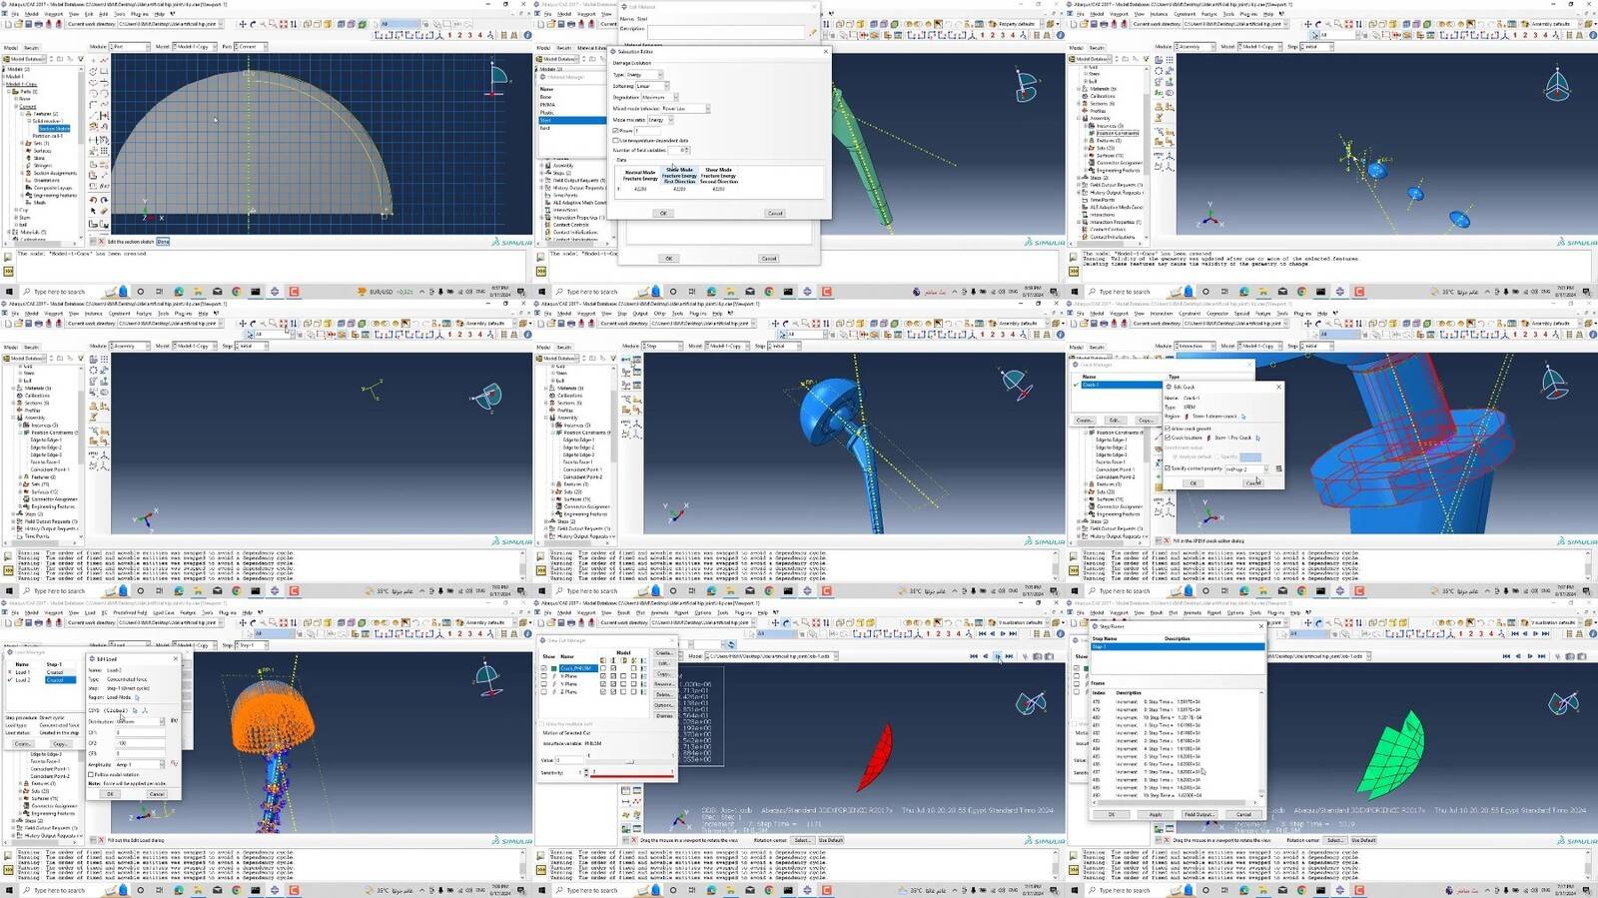The height and width of the screenshot is (898, 1598).
Task: Click Previous frame button in View Cut Manager frame
Action: click(x=986, y=656)
